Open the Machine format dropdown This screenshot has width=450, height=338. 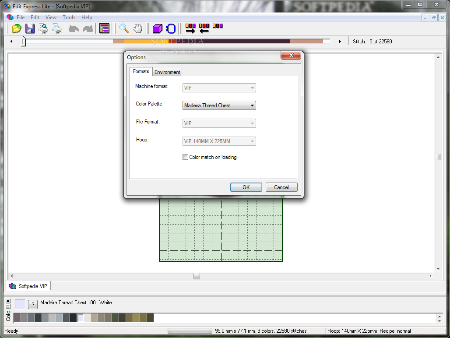point(219,88)
